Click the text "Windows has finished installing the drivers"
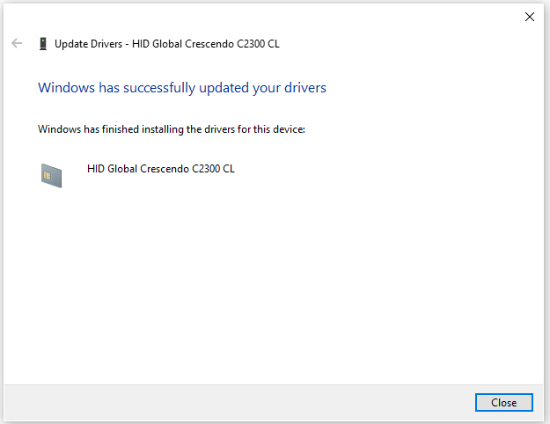The width and height of the screenshot is (550, 424). point(136,129)
